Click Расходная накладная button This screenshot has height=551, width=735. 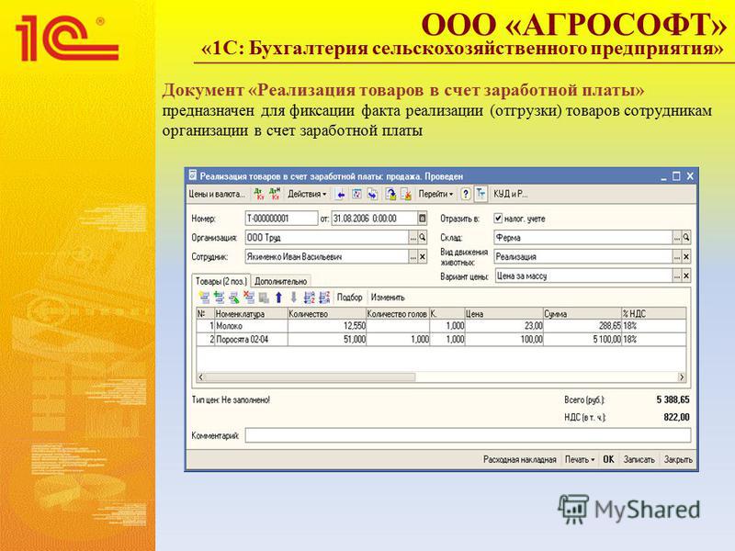[520, 460]
